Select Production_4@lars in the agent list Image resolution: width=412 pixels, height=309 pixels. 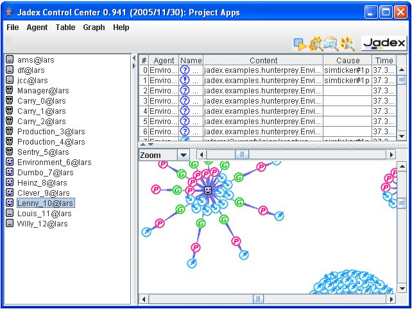pyautogui.click(x=51, y=141)
